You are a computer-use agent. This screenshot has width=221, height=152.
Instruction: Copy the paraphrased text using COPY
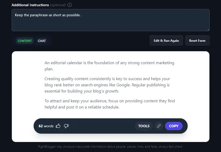174,126
